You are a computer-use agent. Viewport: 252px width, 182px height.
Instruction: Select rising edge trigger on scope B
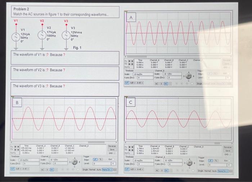(95, 159)
